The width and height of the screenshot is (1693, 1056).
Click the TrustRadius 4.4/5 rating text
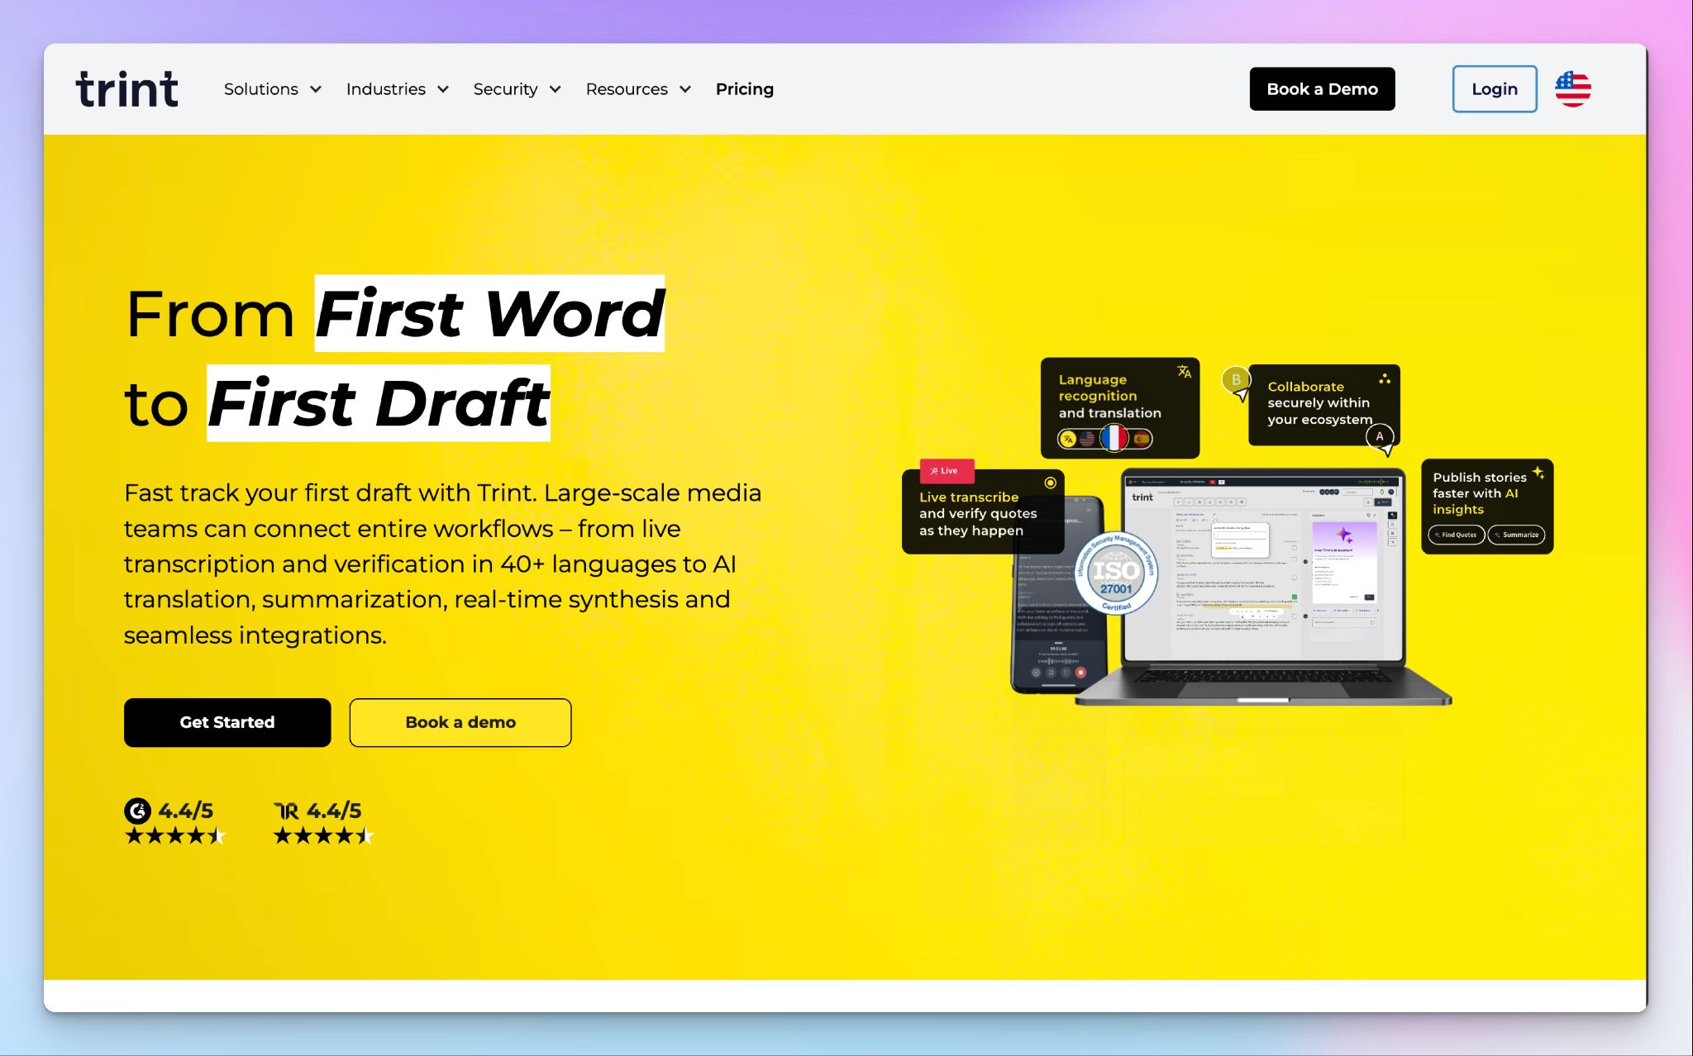click(334, 811)
